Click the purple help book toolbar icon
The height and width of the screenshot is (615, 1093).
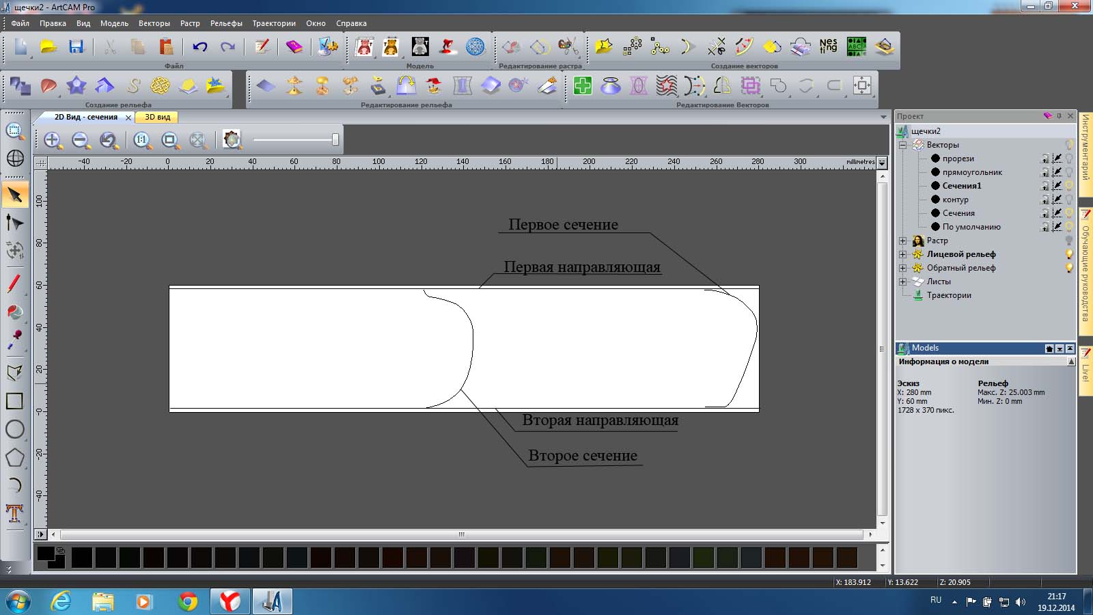click(x=294, y=46)
